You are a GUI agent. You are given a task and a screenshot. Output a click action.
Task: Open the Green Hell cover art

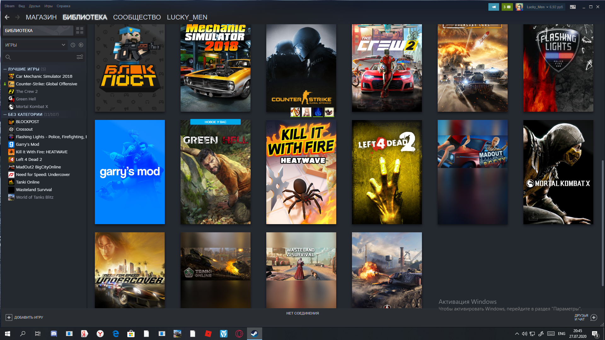pyautogui.click(x=216, y=172)
